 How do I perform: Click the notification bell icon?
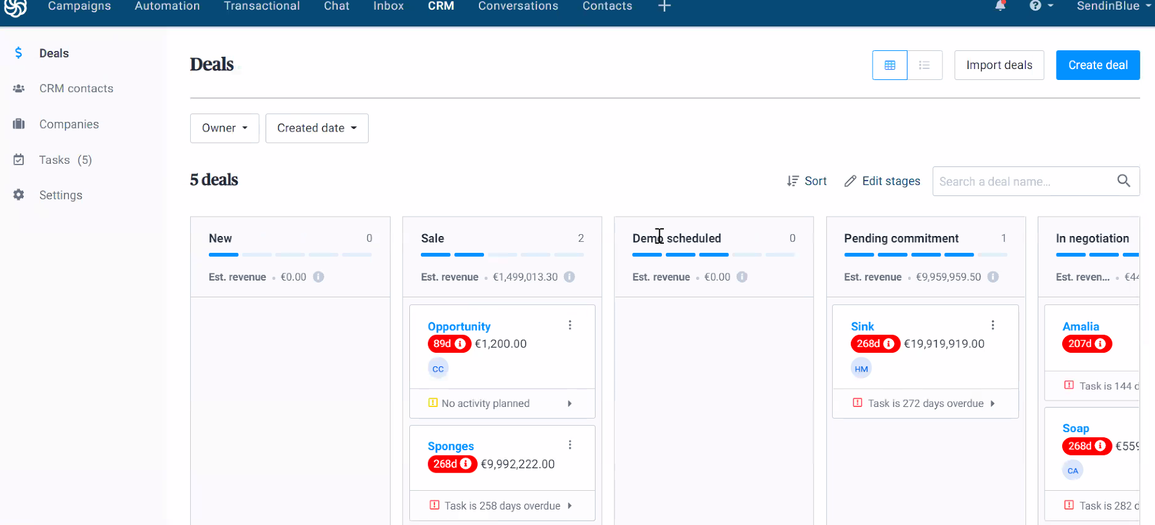[x=1000, y=6]
